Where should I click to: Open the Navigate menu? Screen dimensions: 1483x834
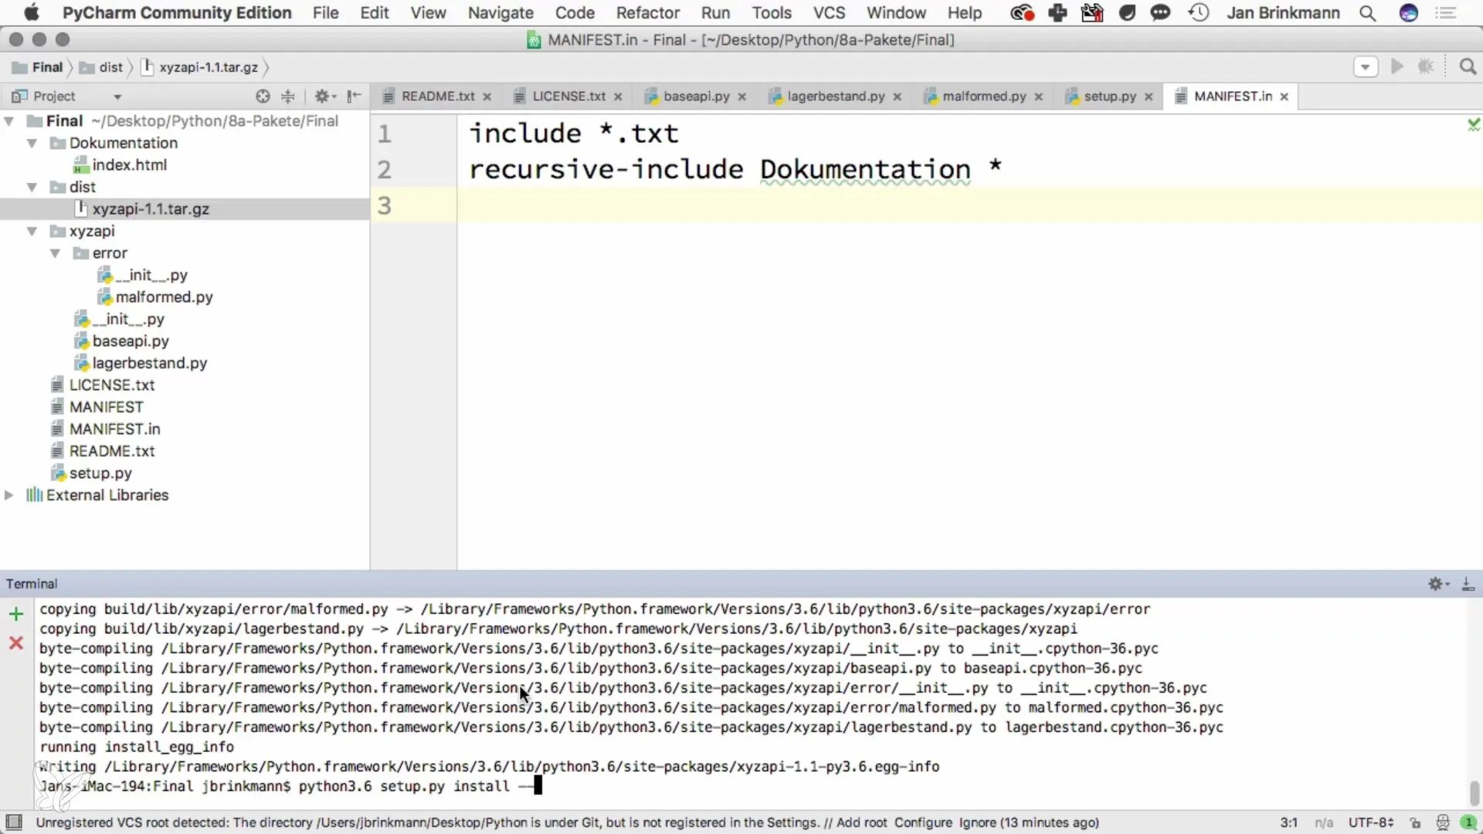pos(501,13)
